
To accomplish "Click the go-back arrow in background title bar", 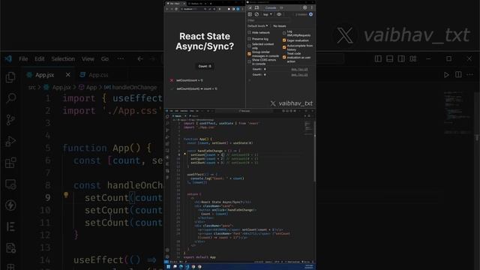I will pos(140,58).
